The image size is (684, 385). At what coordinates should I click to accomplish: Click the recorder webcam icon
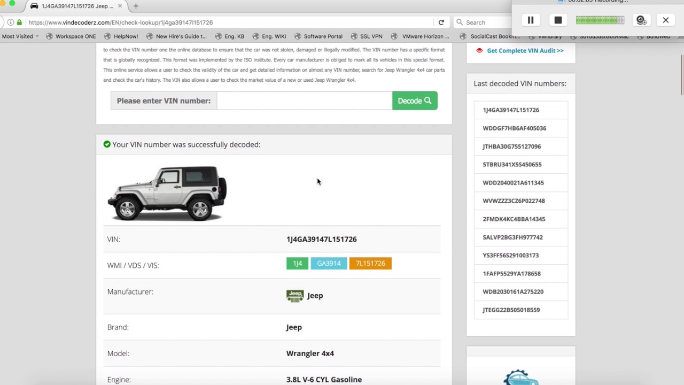click(641, 20)
